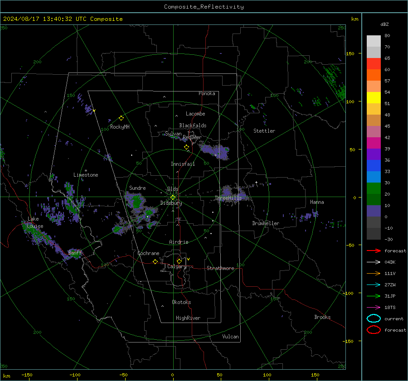Image resolution: width=408 pixels, height=381 pixels.
Task: Click the Cochrane city label
Action: (148, 253)
